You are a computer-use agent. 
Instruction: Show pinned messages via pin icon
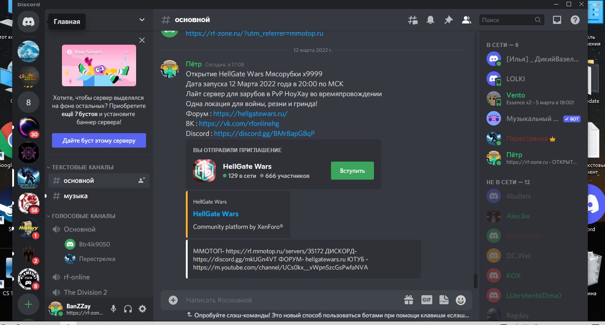(x=448, y=20)
